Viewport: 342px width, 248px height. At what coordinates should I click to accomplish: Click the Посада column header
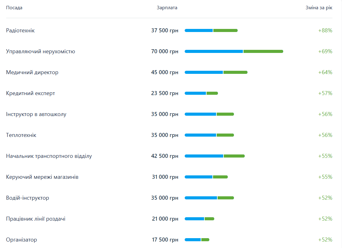14,8
